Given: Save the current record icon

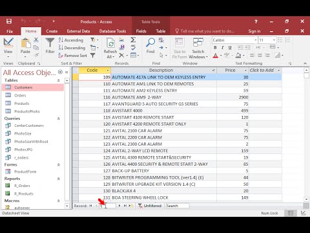Looking at the screenshot, I should [121, 47].
